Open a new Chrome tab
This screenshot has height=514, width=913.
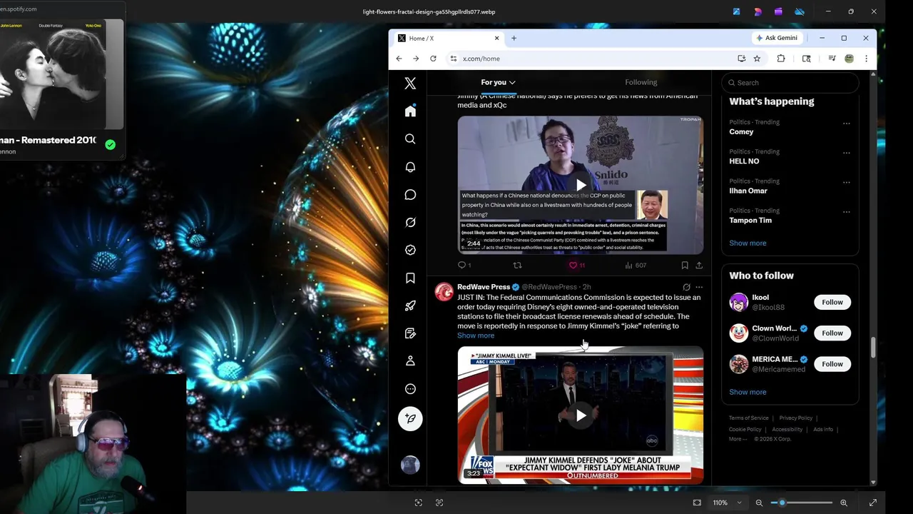pyautogui.click(x=514, y=38)
